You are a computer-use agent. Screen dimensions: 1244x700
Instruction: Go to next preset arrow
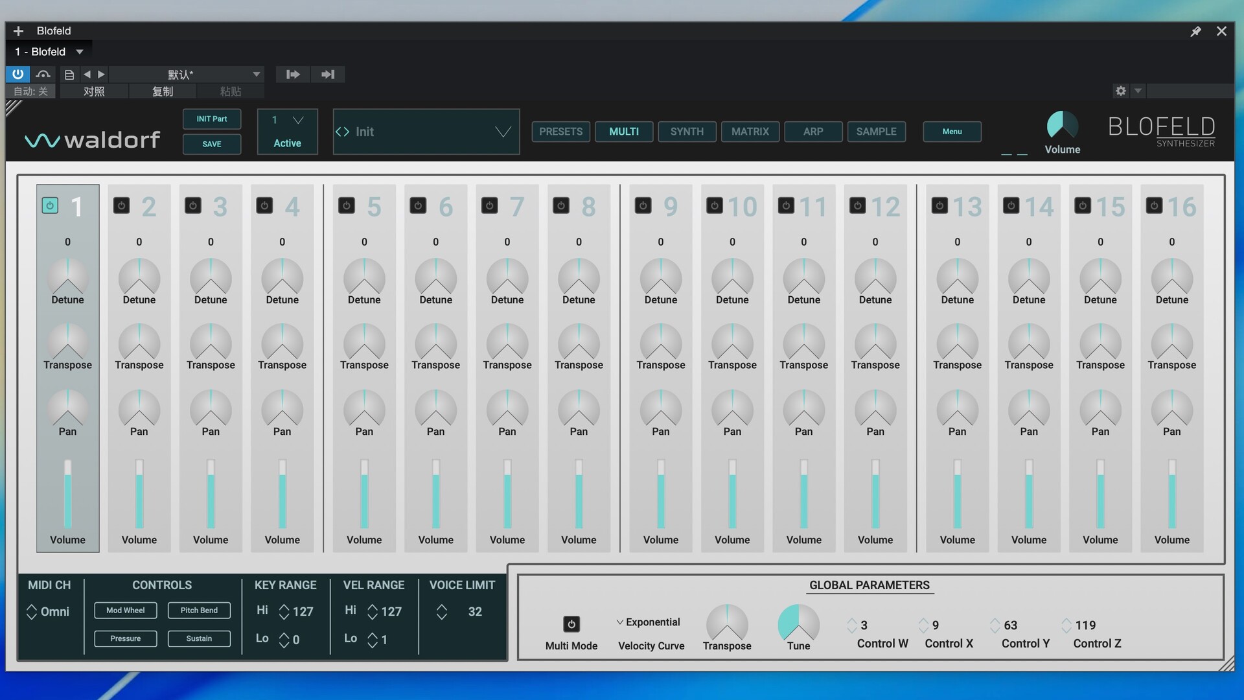coord(101,75)
